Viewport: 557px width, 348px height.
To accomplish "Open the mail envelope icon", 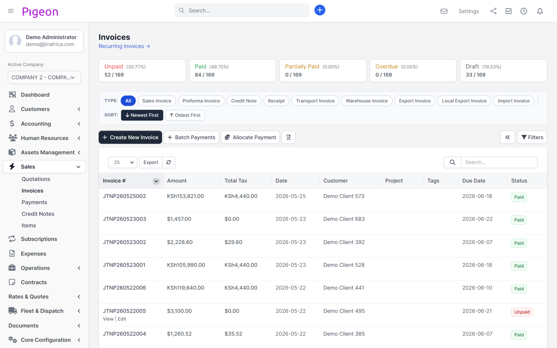I will click(x=444, y=11).
